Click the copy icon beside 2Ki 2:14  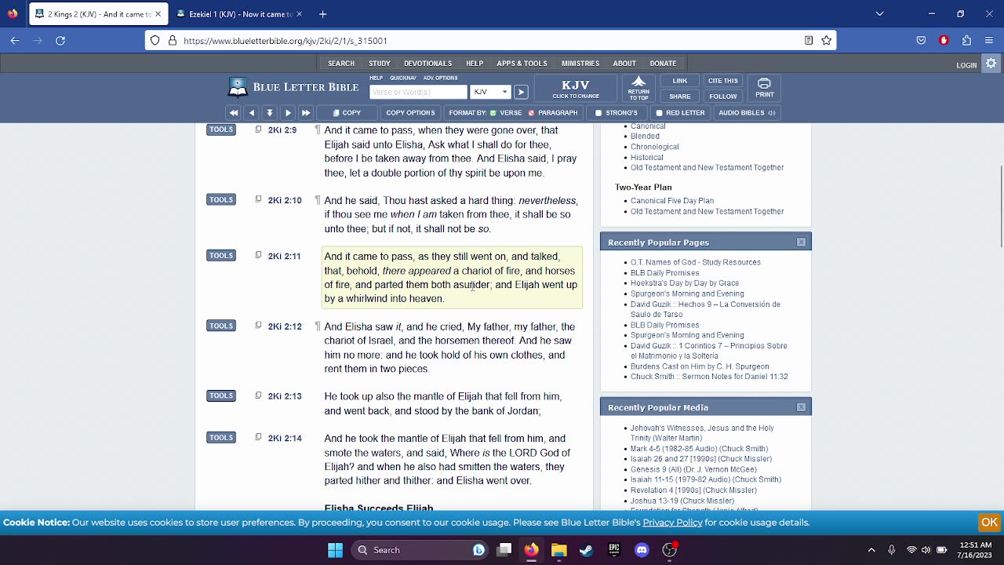[258, 437]
